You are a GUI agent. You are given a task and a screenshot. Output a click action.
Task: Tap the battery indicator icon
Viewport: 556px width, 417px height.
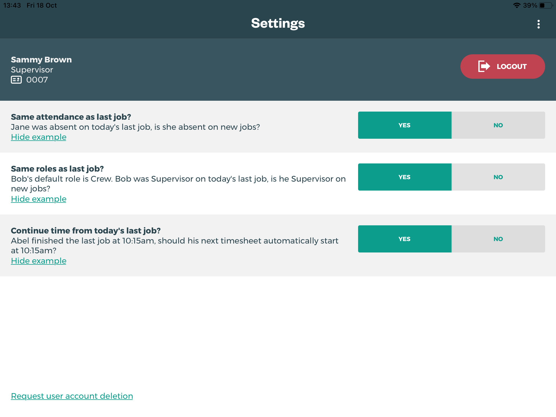click(x=546, y=5)
